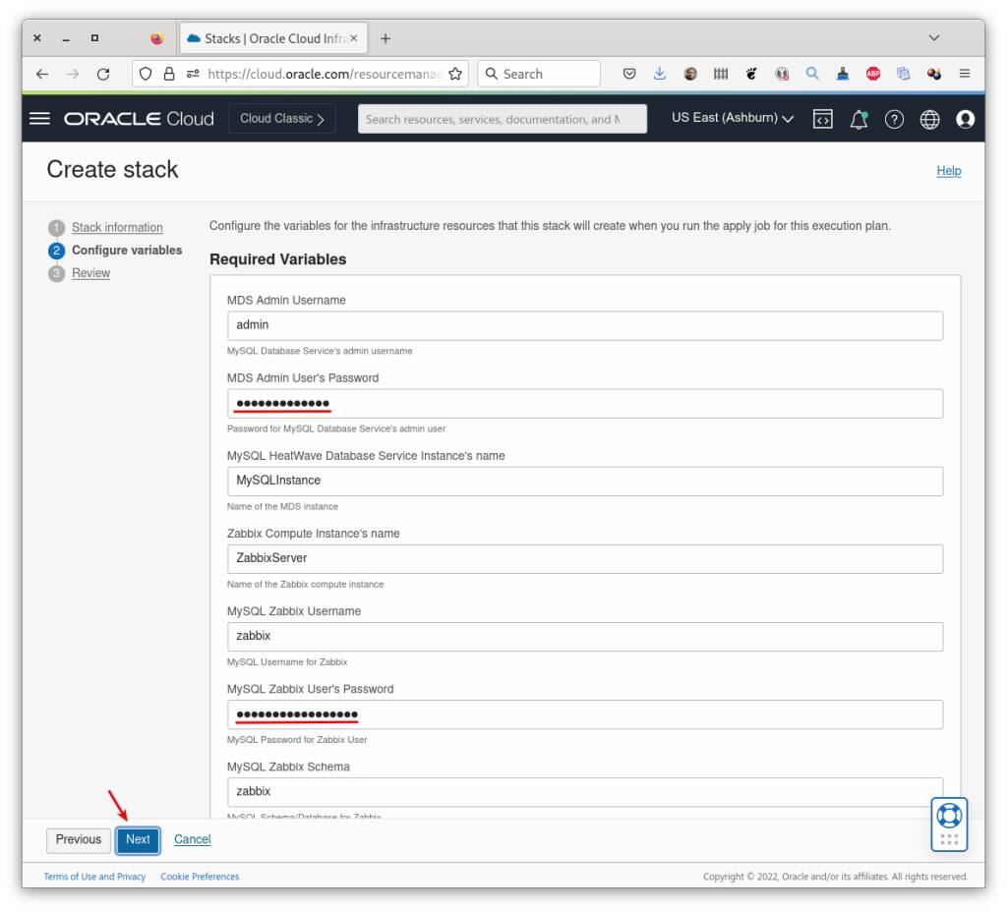Click the browser address bar URL
1007x912 pixels.
[325, 74]
